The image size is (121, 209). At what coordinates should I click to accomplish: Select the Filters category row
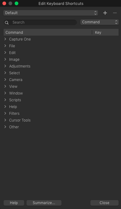tap(61, 114)
